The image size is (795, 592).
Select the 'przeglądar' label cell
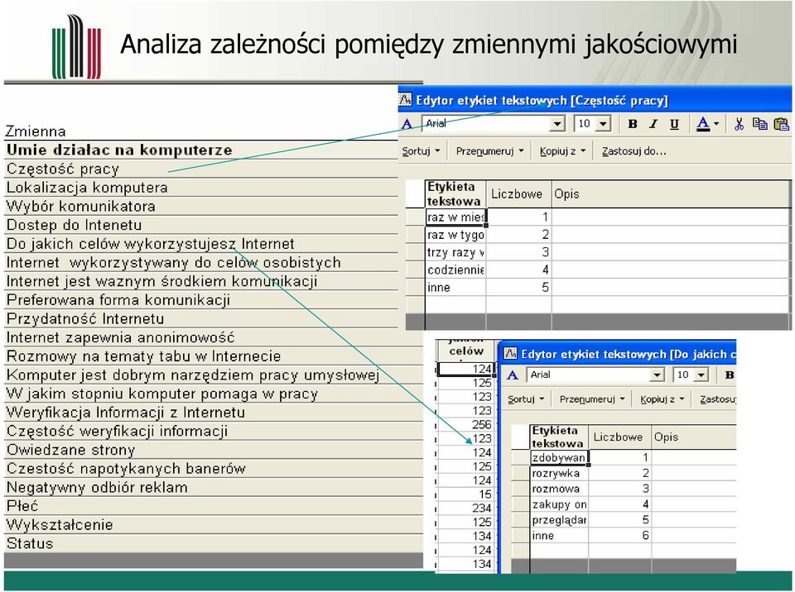559,519
